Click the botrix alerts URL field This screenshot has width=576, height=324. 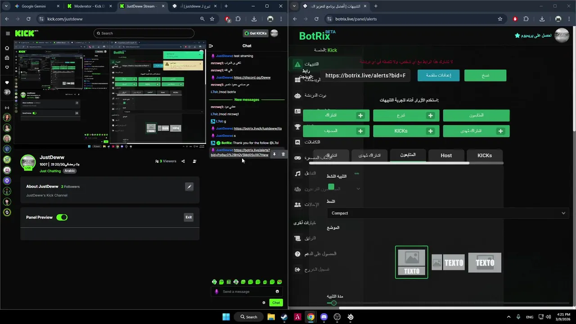click(x=365, y=75)
